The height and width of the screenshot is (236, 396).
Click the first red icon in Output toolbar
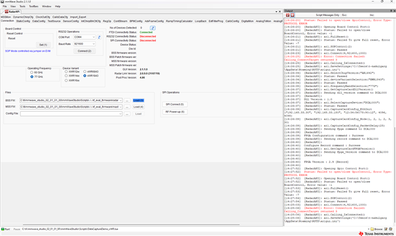[287, 15]
